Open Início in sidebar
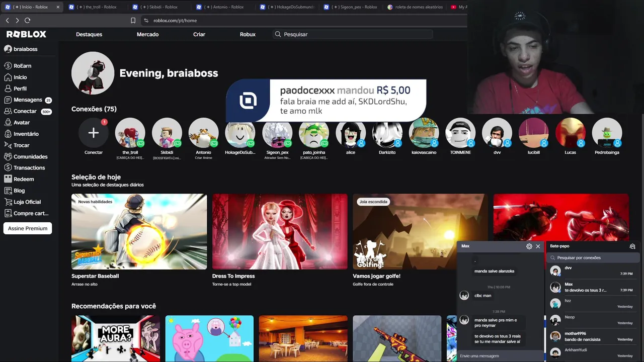The width and height of the screenshot is (644, 362). (16, 77)
